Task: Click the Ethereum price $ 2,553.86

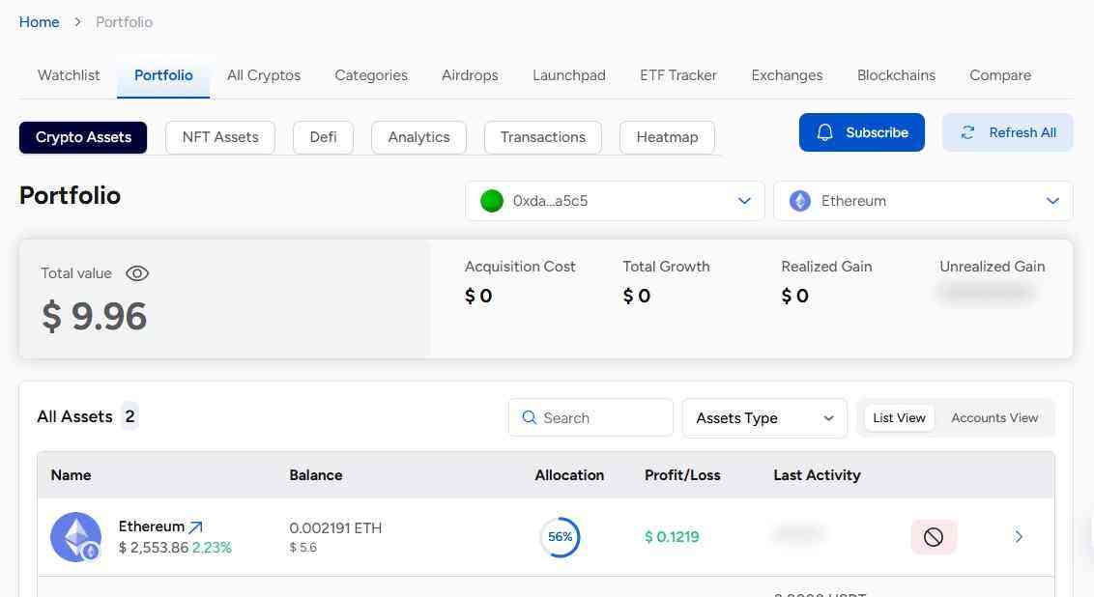Action: pyautogui.click(x=154, y=548)
